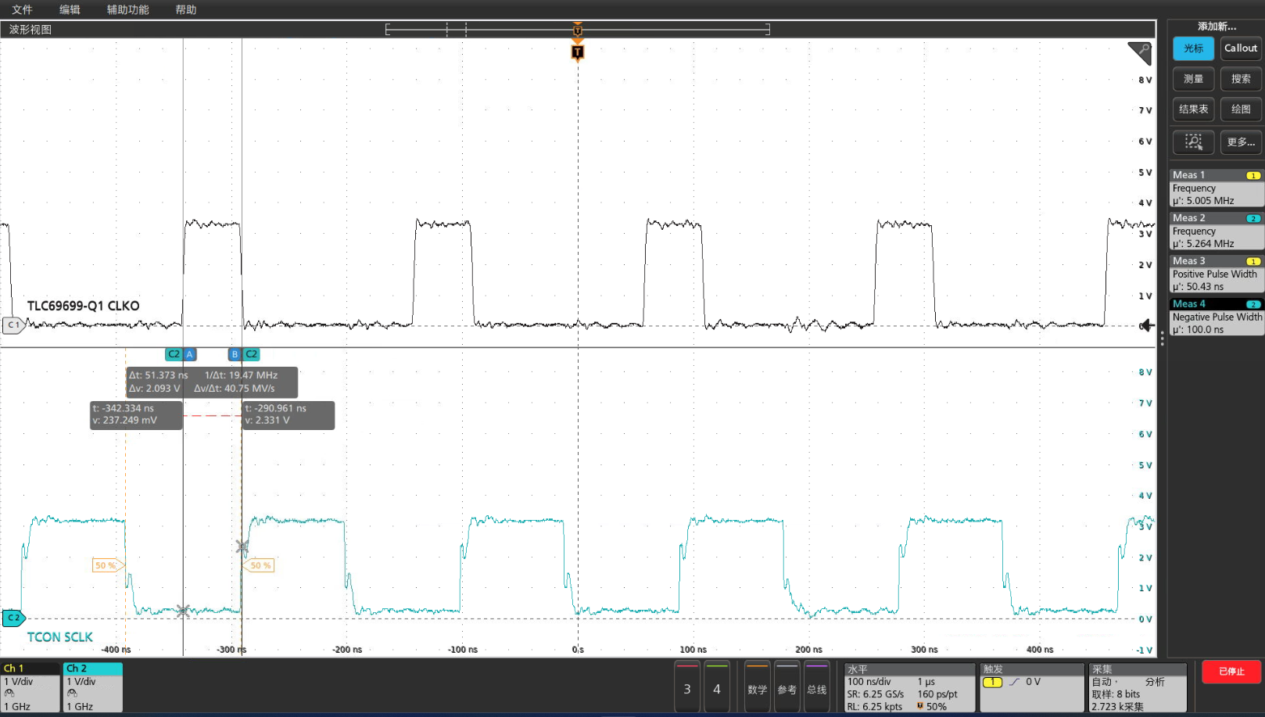
Task: Click the C1 channel ground-level handle
Action: tap(13, 324)
